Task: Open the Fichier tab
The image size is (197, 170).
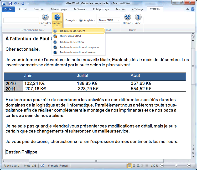Action: pos(8,9)
